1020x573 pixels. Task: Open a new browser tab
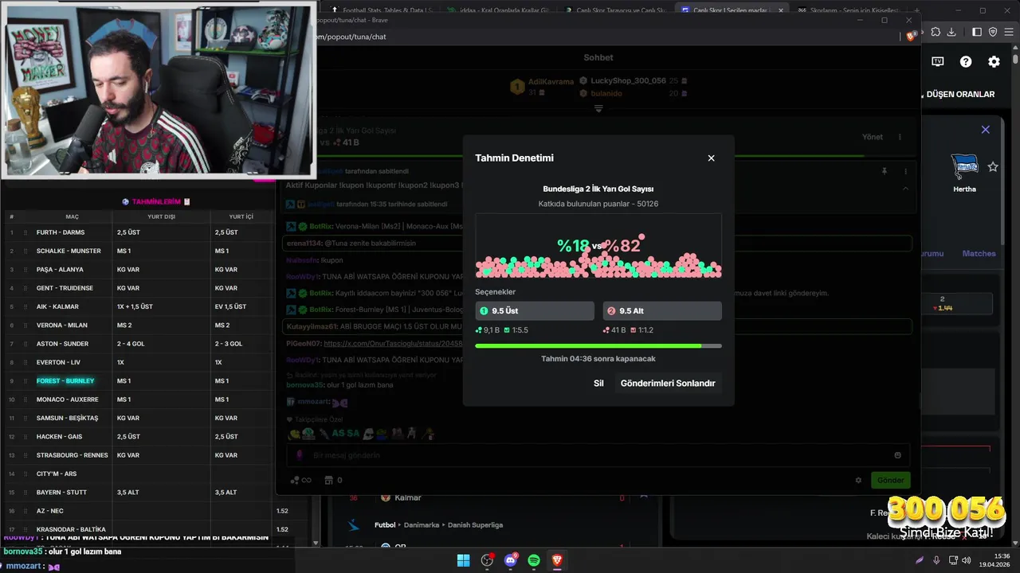(x=916, y=10)
